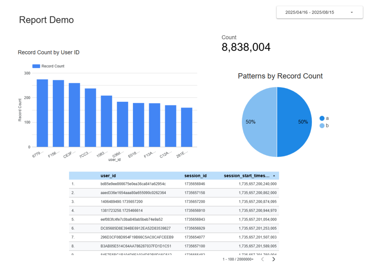Viewport: 365px width, 263px height.
Task: Select the light blue pie slice
Action: pyautogui.click(x=259, y=122)
